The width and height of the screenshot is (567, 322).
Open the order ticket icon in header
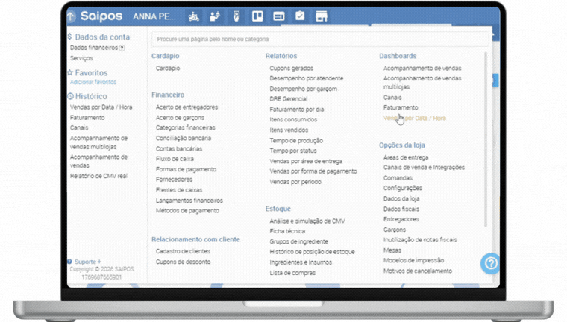click(x=236, y=16)
